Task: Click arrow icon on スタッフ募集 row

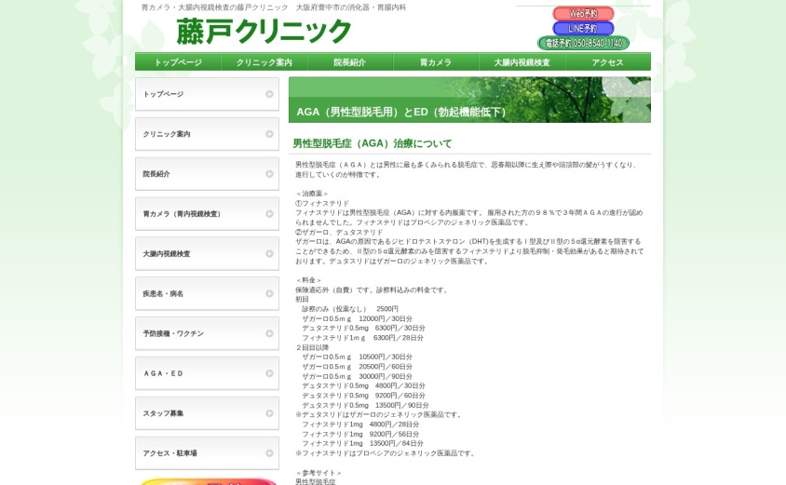Action: point(270,413)
